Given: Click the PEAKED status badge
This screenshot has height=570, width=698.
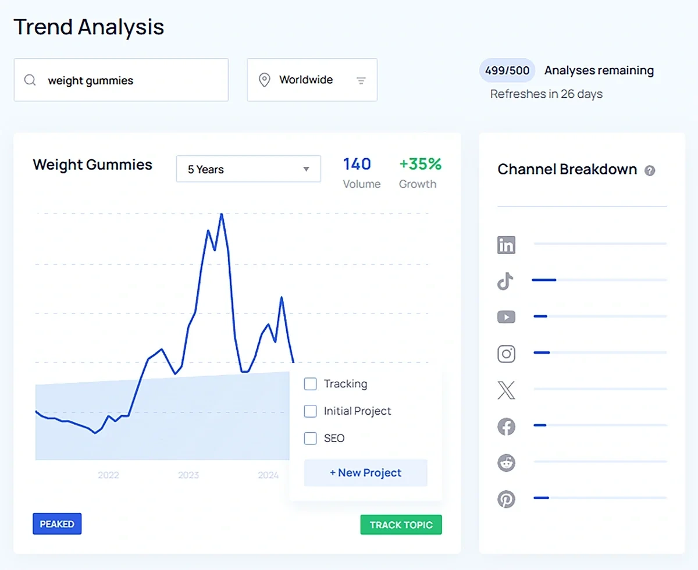Looking at the screenshot, I should click(56, 523).
